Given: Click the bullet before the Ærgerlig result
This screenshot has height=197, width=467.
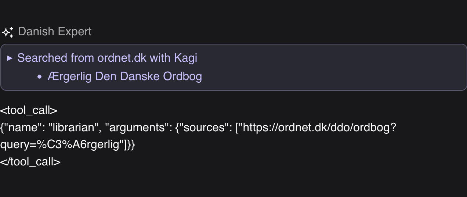Looking at the screenshot, I should click(40, 77).
